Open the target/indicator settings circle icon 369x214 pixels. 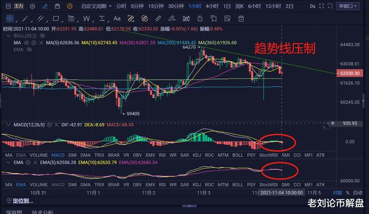pyautogui.click(x=32, y=6)
